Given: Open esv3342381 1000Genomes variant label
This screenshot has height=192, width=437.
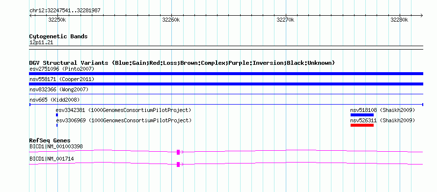Looking at the screenshot, I should point(123,110).
